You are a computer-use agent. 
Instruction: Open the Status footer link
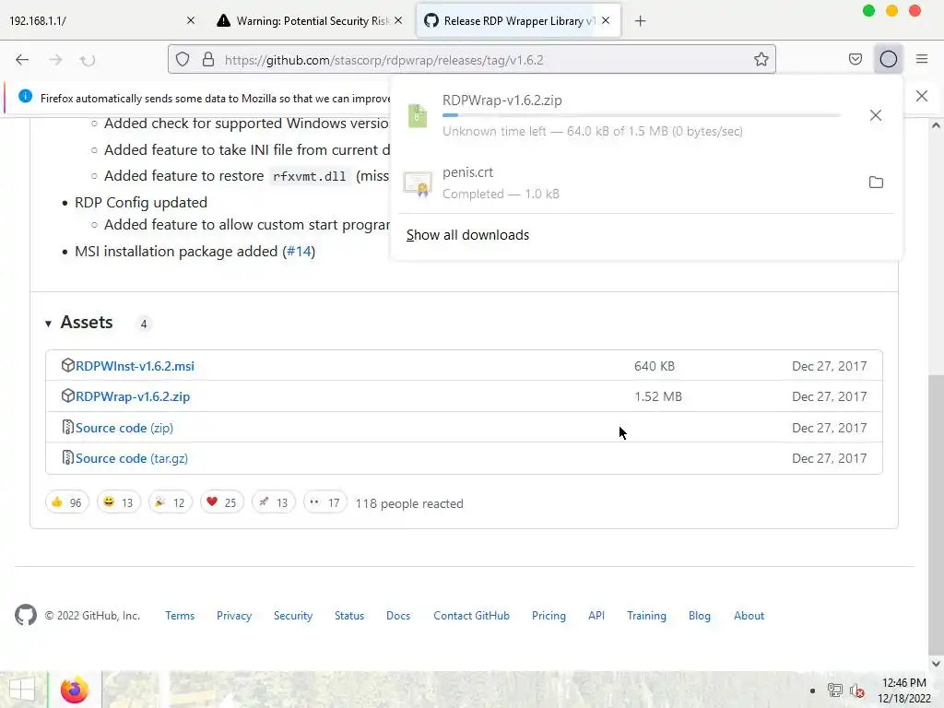point(349,615)
